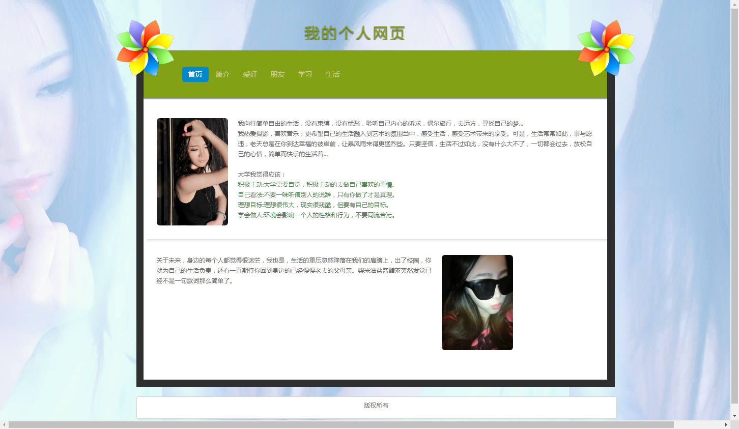Switch to the 学习 section

pos(305,74)
